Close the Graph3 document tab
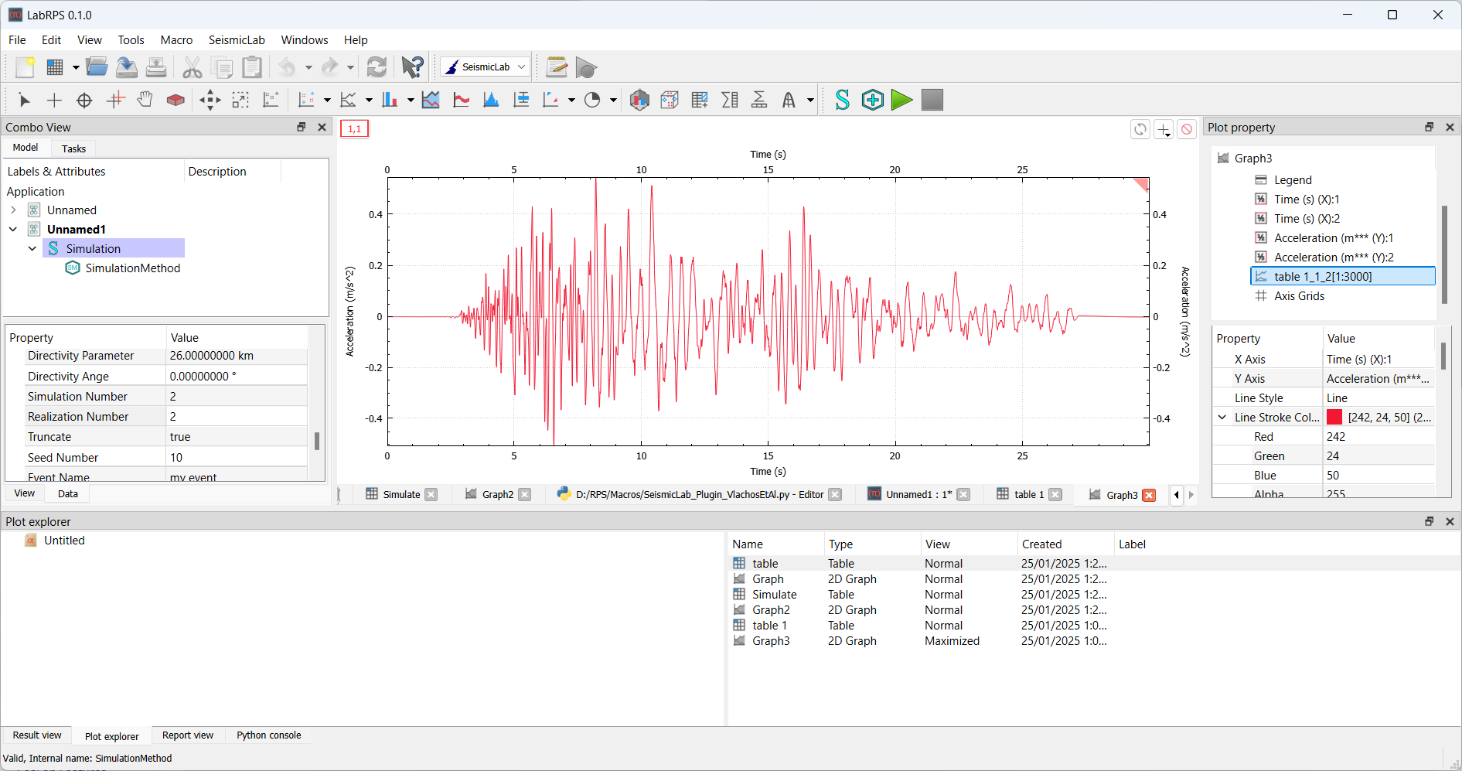1462x771 pixels. (x=1149, y=495)
